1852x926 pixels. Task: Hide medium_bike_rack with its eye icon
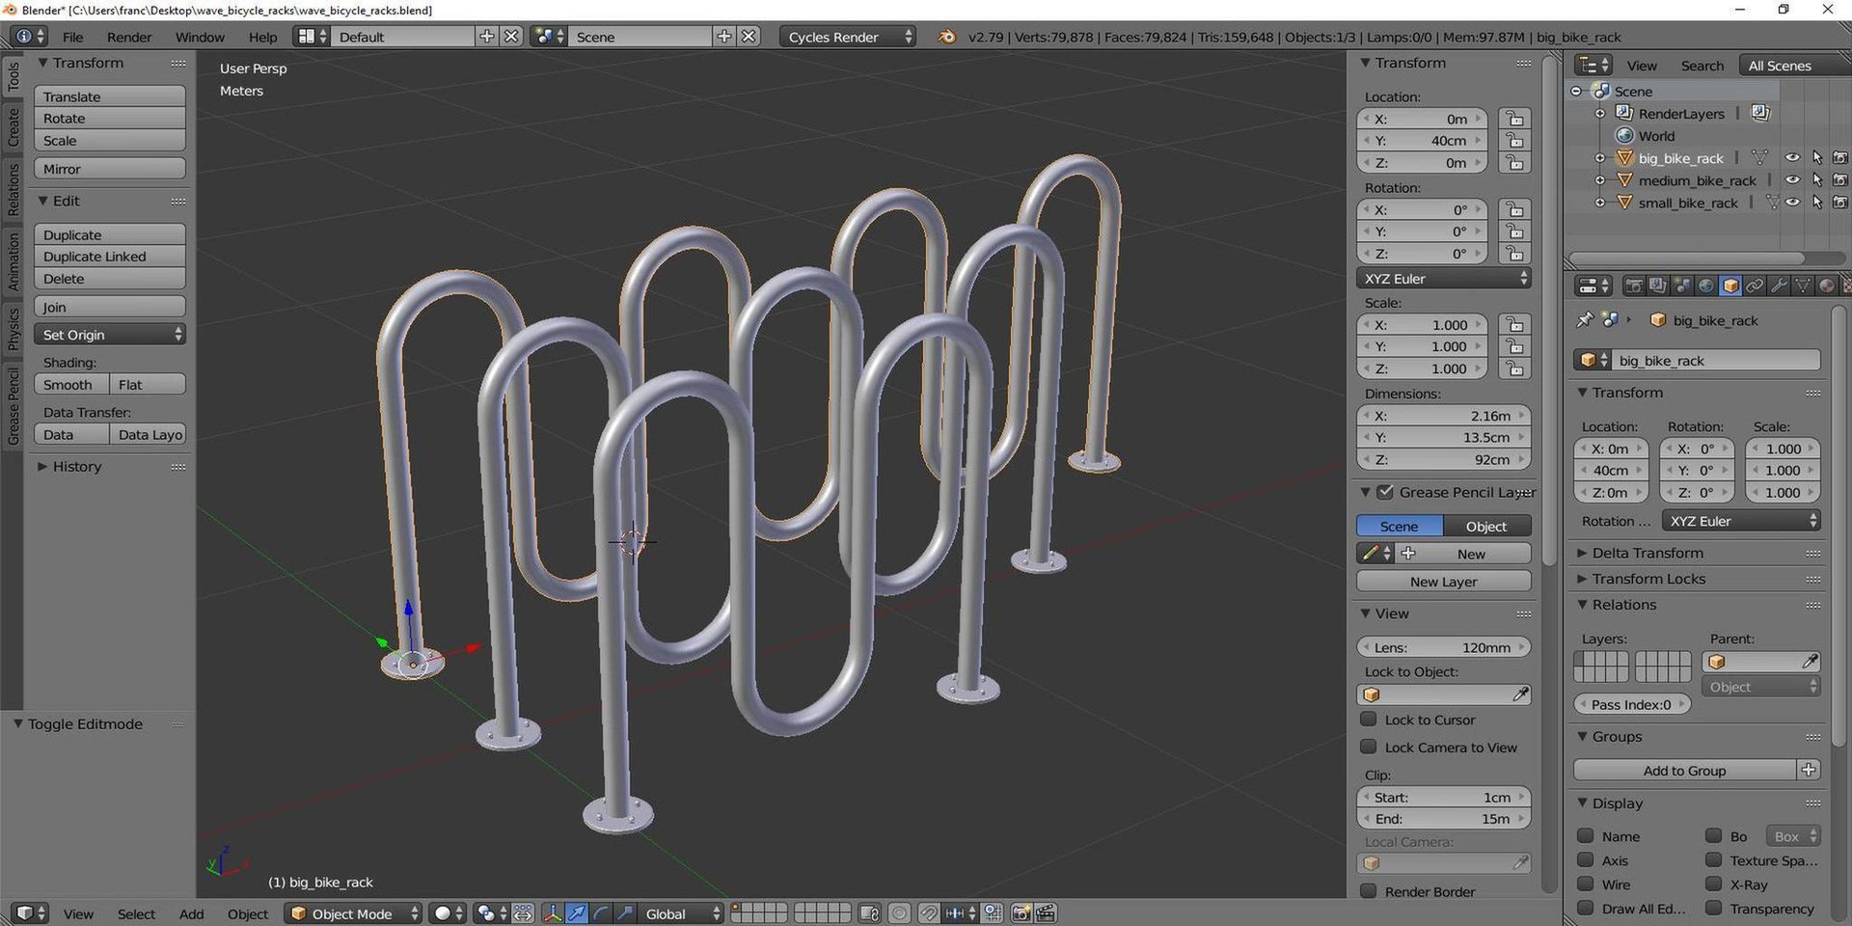point(1792,180)
